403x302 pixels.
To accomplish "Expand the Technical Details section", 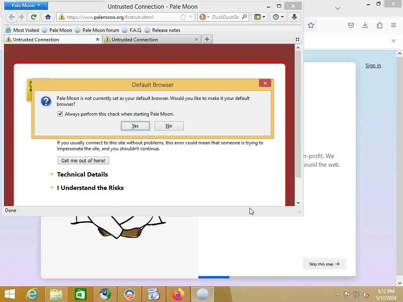I will coord(82,174).
